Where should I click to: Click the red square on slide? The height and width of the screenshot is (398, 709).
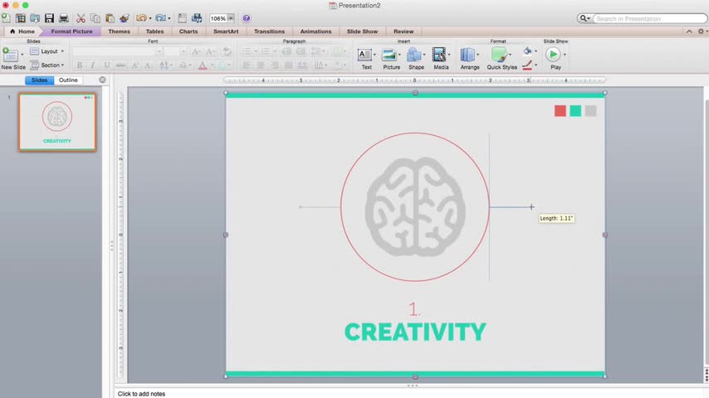pos(560,110)
